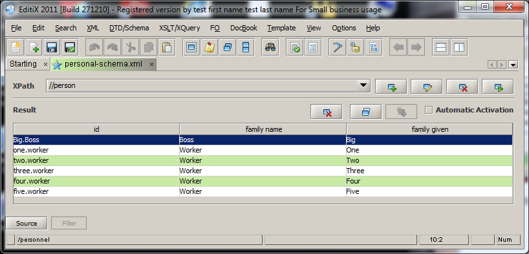This screenshot has height=254, width=529.
Task: Click the New from template icon with green plus
Action: (x=34, y=47)
